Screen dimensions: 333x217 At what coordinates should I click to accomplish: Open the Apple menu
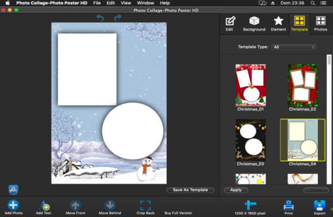(x=8, y=3)
